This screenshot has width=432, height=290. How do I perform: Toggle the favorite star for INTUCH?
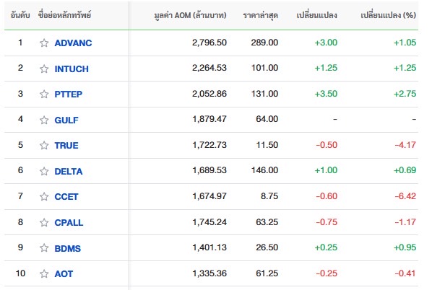point(44,69)
